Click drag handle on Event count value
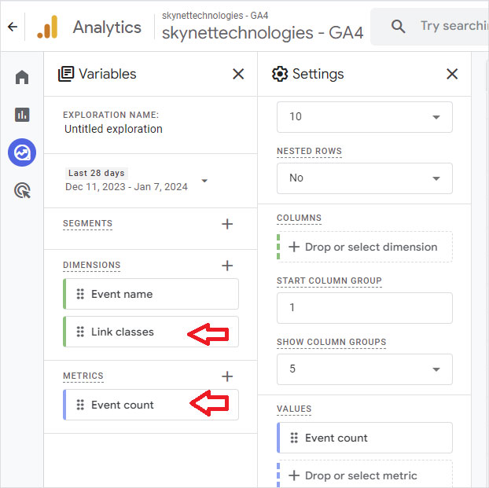 [294, 438]
